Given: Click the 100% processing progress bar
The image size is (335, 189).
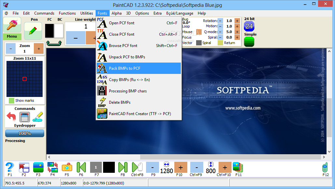Looking at the screenshot, I should 25,134.
